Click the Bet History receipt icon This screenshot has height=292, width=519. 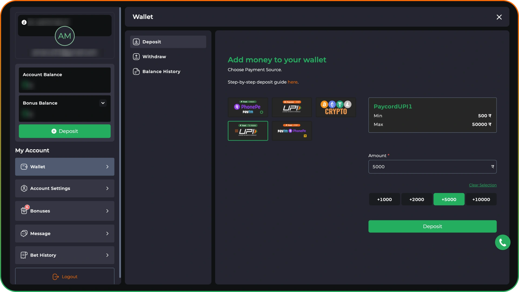pyautogui.click(x=24, y=255)
